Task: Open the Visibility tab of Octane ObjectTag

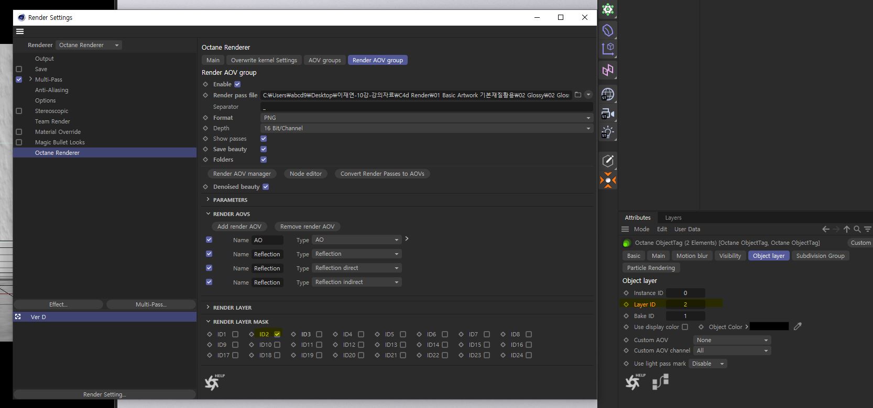Action: [x=730, y=256]
